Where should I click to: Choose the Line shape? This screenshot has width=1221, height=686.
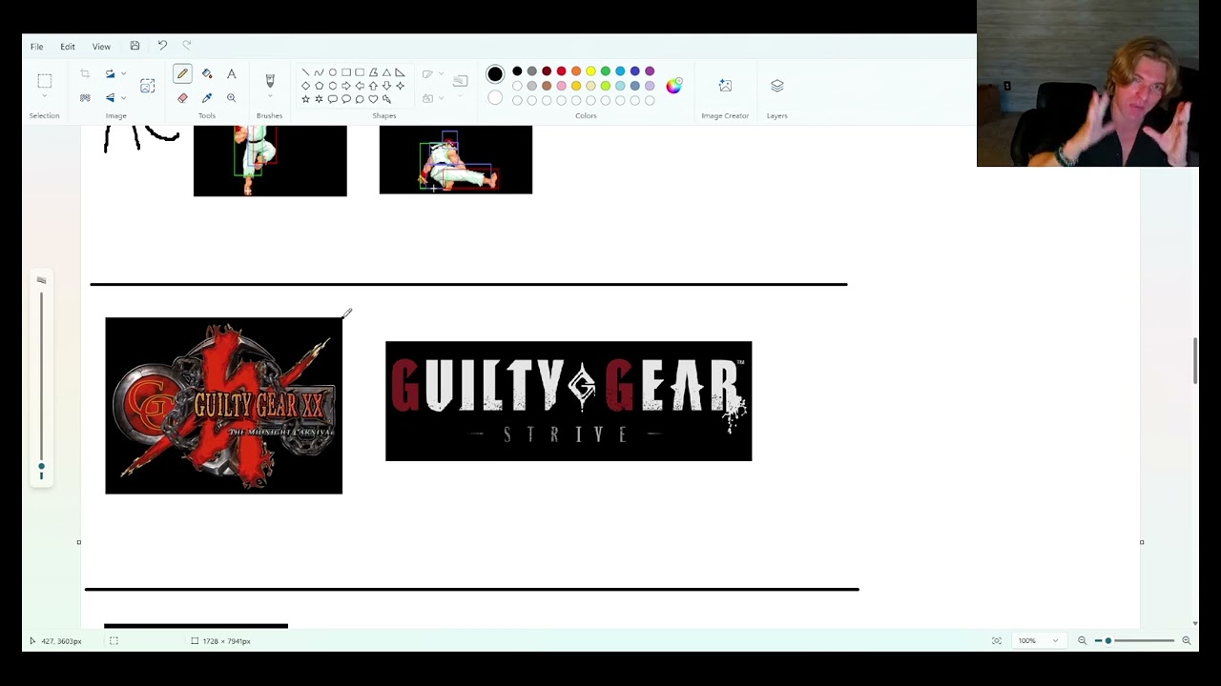pos(305,72)
